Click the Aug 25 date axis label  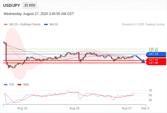[x=22, y=108]
